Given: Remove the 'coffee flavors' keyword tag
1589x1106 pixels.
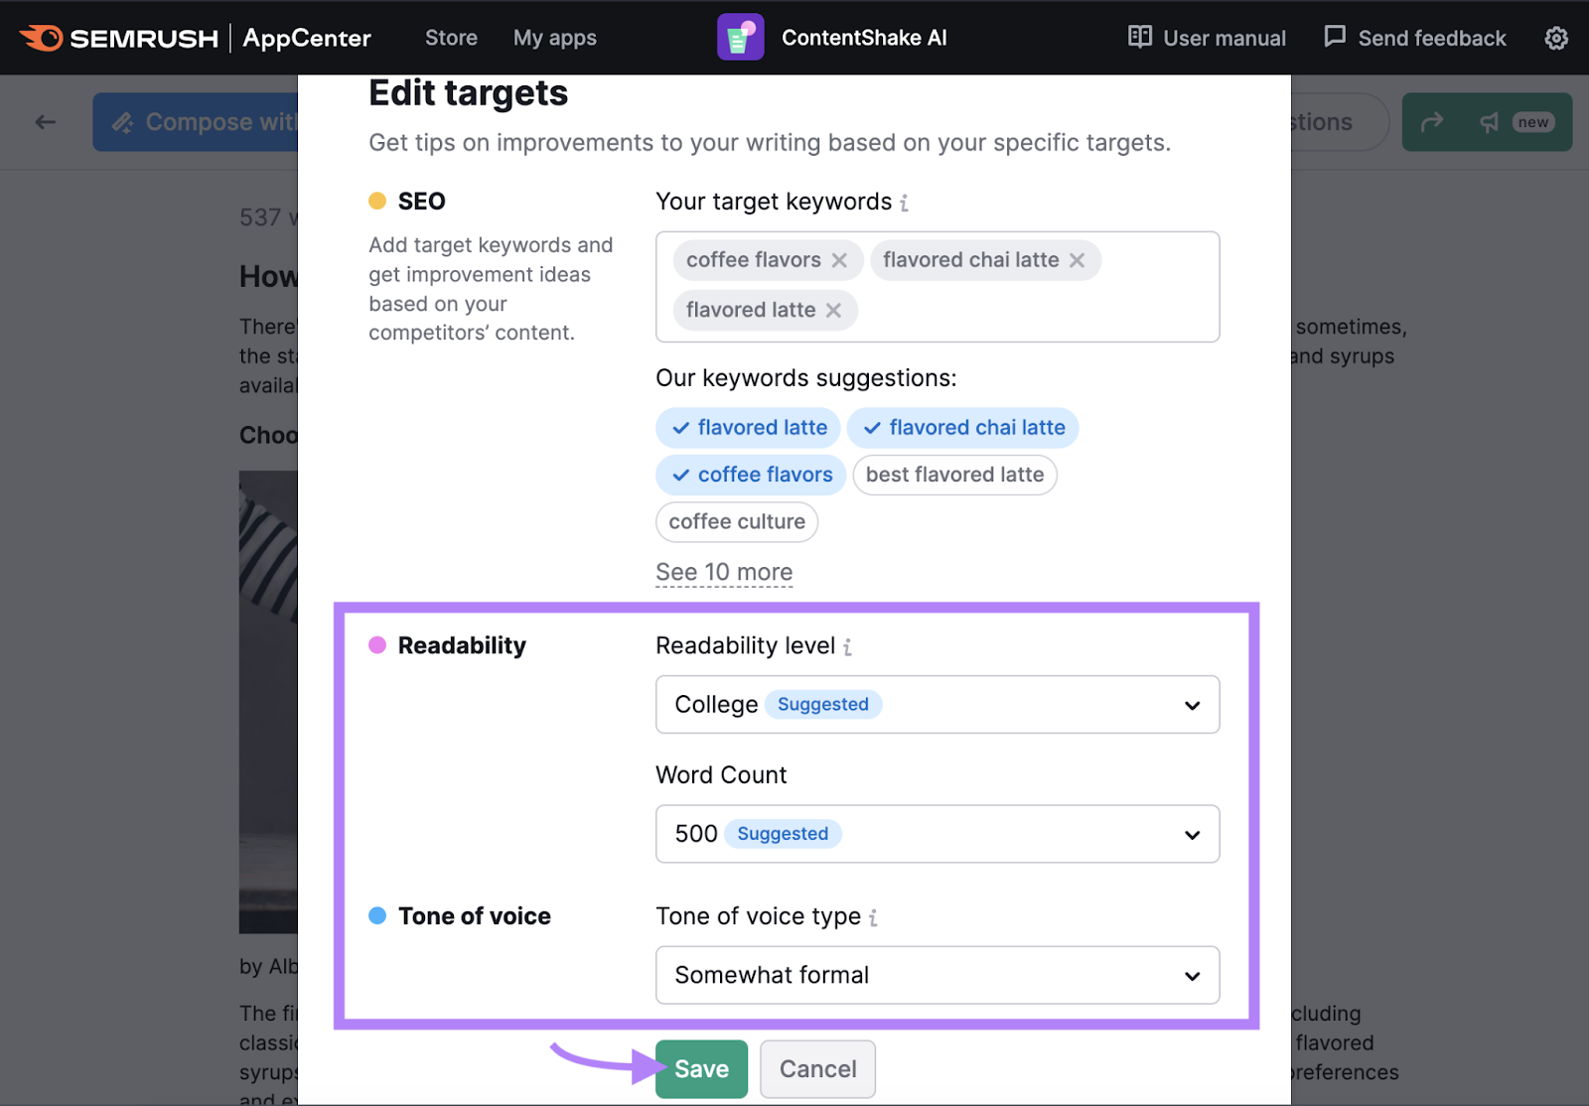Looking at the screenshot, I should (x=839, y=260).
